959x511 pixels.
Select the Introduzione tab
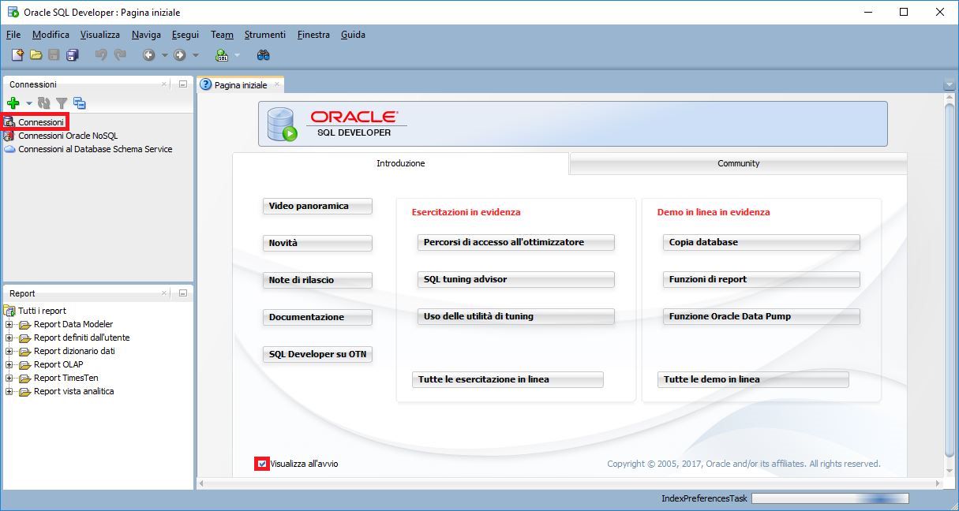pos(400,163)
